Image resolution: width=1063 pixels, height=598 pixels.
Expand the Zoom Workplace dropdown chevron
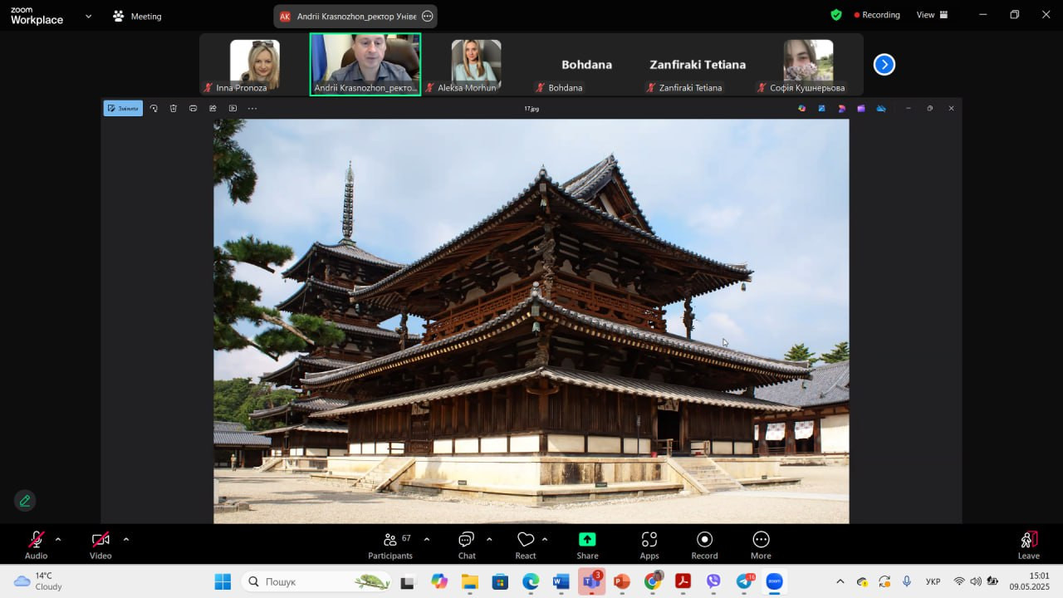tap(88, 16)
